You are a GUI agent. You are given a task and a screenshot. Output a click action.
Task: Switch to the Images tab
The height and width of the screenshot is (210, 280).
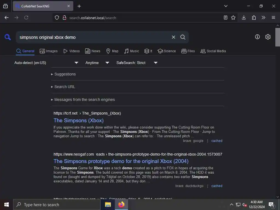click(49, 51)
